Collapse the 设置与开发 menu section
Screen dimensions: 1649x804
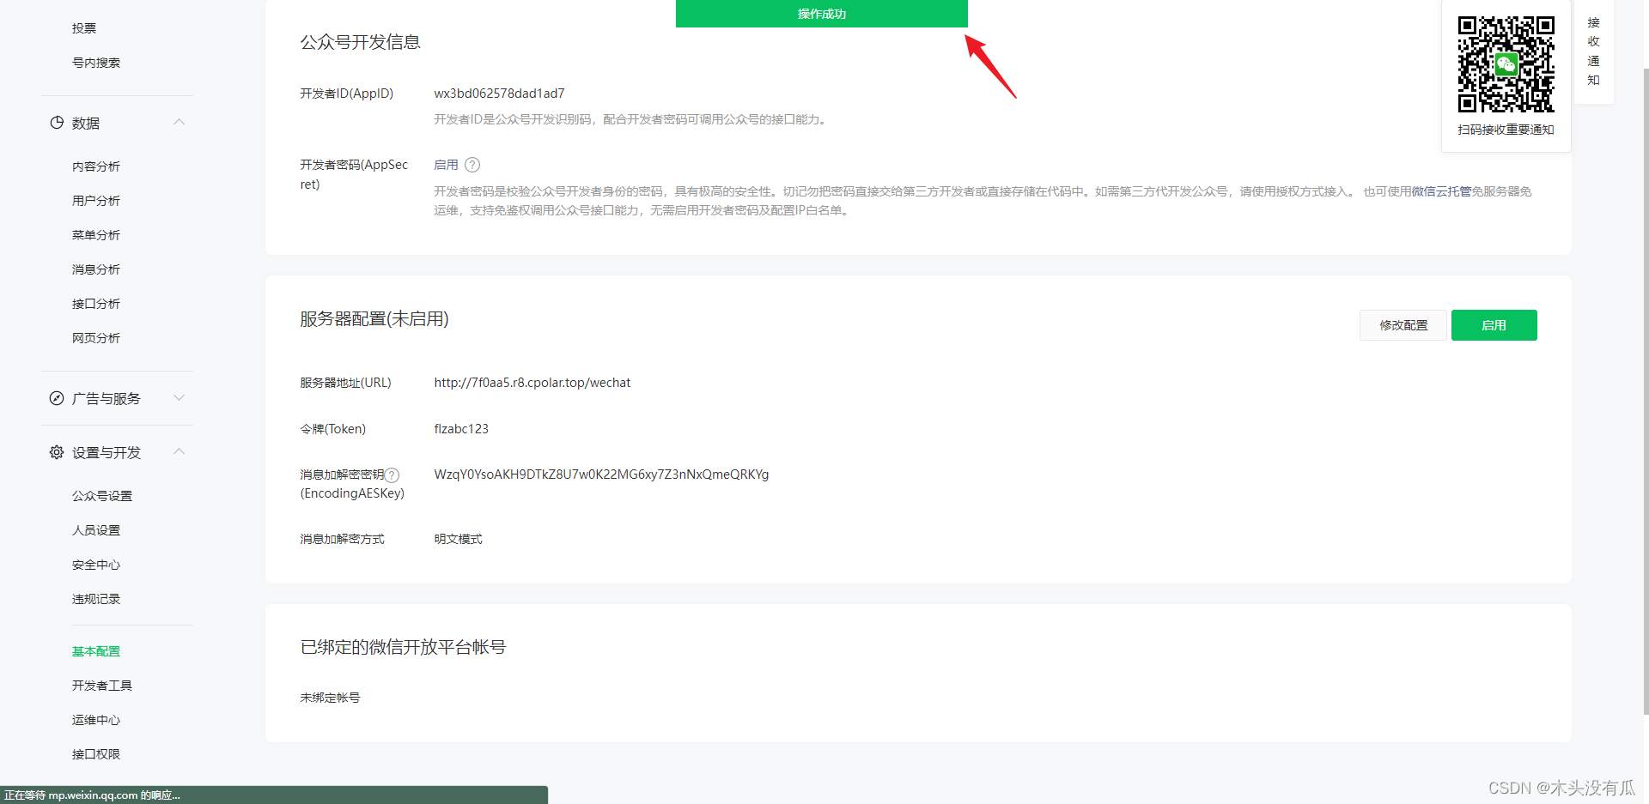179,451
